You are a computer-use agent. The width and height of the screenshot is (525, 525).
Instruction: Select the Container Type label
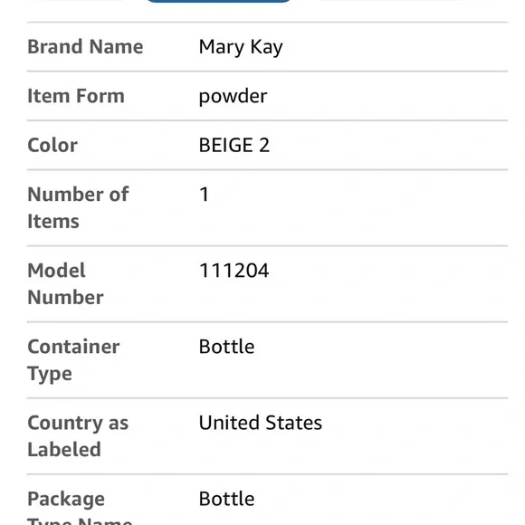click(x=73, y=360)
